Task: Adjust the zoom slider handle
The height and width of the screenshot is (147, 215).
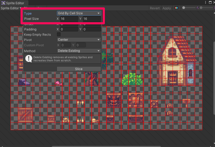Action: [184, 8]
